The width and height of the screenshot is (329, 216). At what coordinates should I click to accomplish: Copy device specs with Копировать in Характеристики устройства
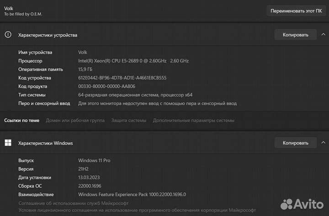point(296,35)
